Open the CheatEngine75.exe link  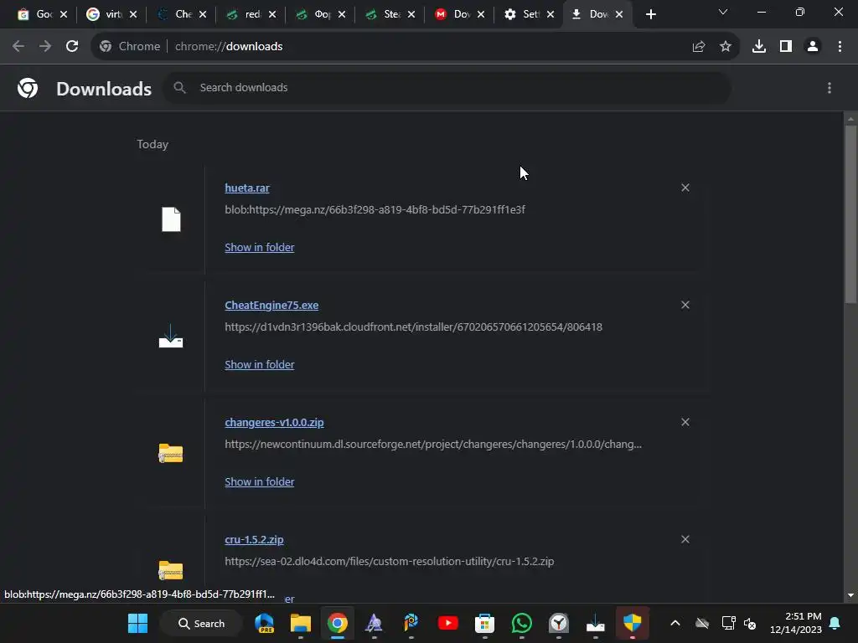pyautogui.click(x=271, y=305)
